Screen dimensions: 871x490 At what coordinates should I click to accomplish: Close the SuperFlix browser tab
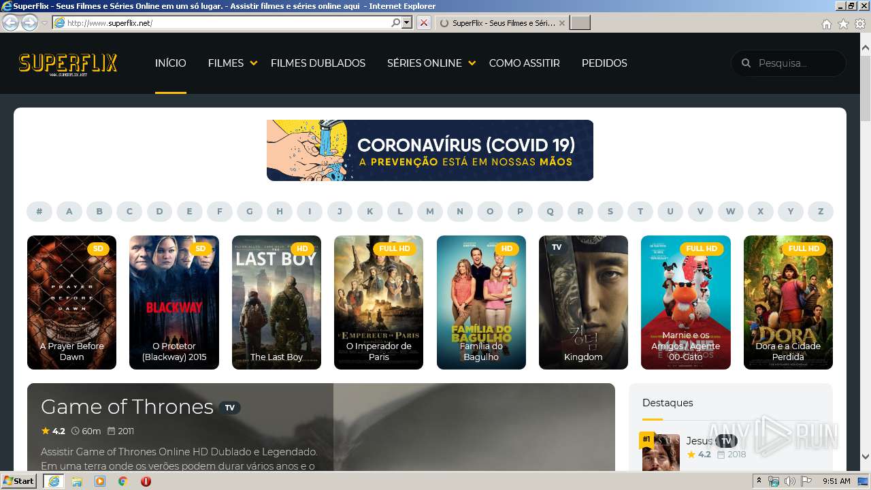coord(562,23)
